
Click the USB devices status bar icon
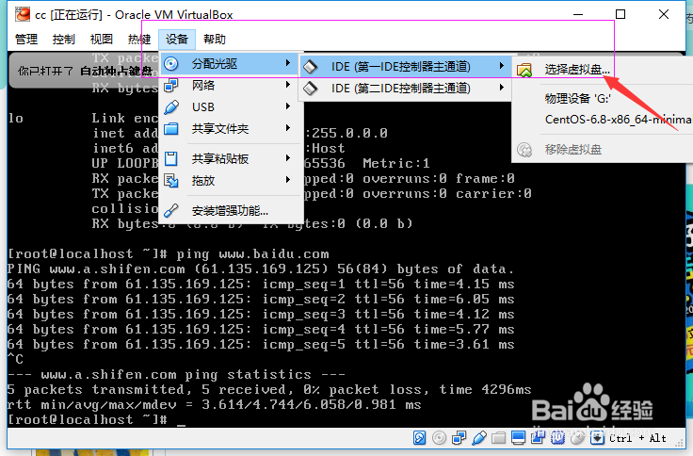[x=479, y=438]
